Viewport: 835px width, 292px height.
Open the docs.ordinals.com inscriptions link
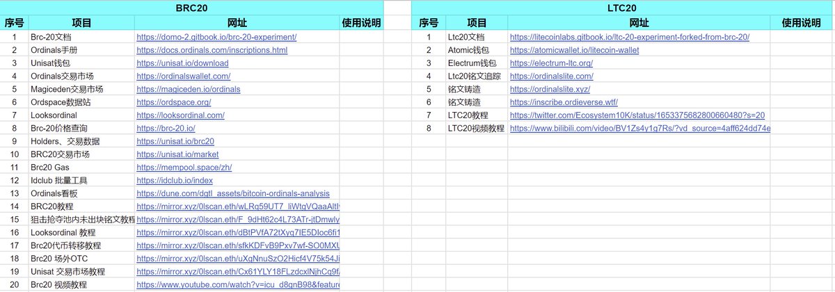click(212, 50)
